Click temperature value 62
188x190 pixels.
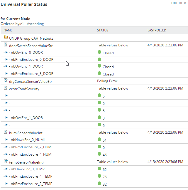click(x=105, y=169)
